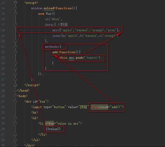Click the <br> tag
165x147 pixels.
point(35,112)
